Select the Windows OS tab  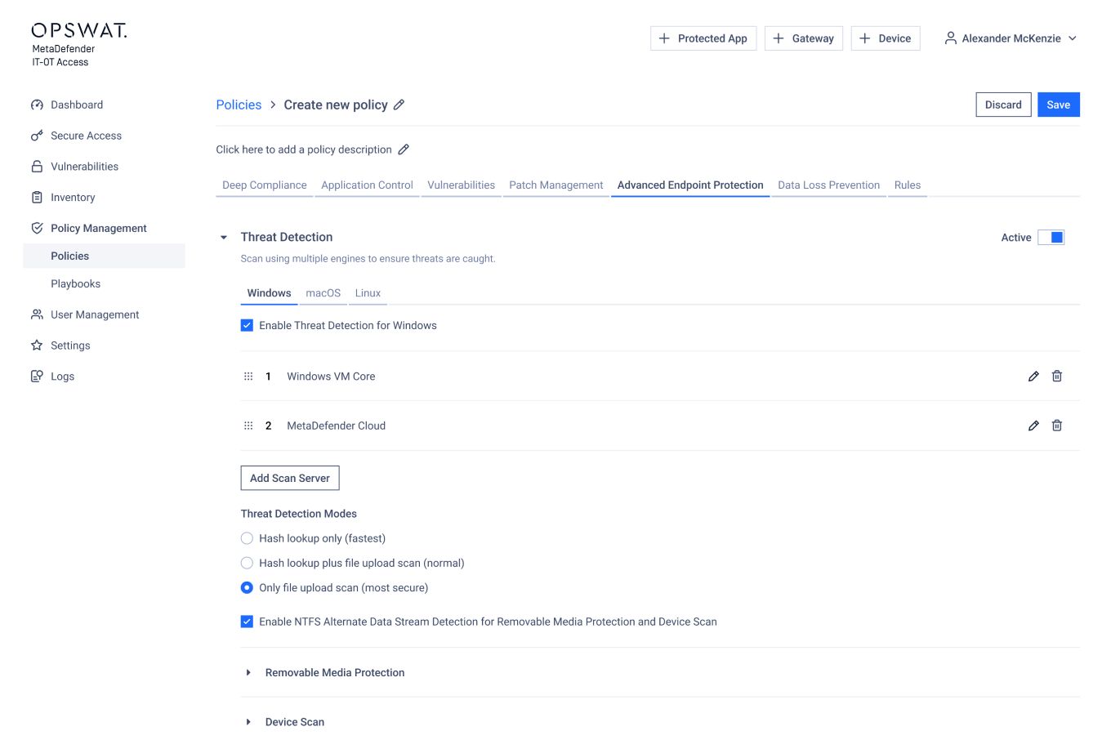pos(269,293)
